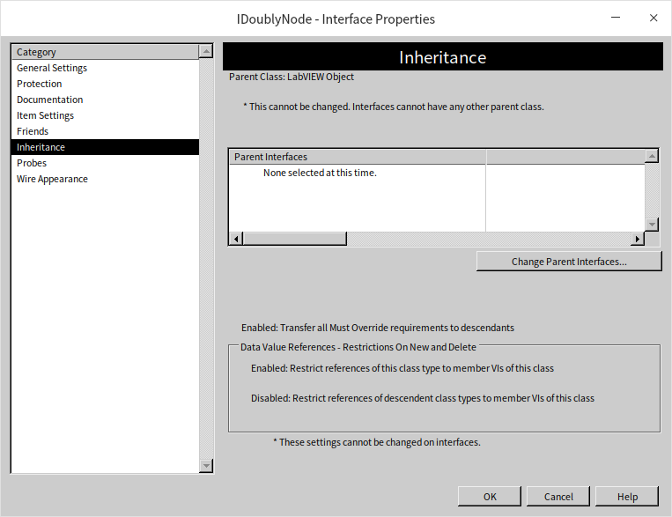Select the Inheritance category item

pos(41,147)
